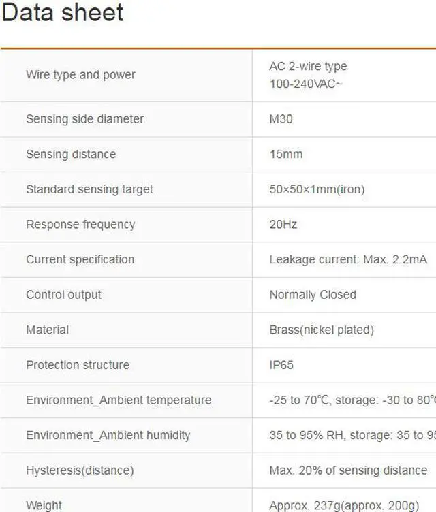
Task: Click the "Sensing distance" label
Action: click(71, 154)
